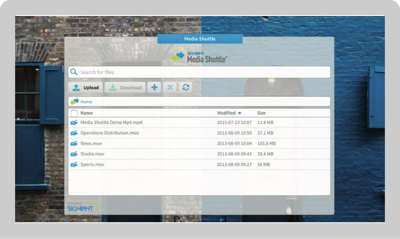
Task: Toggle the select-all checkbox in header
Action: coord(74,113)
